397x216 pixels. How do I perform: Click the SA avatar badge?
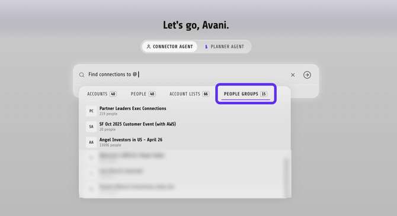pos(91,127)
